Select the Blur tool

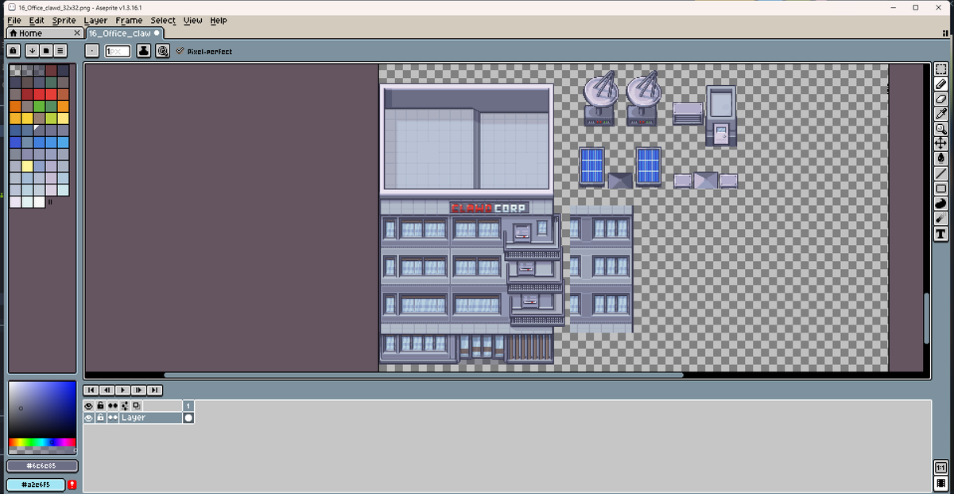click(x=941, y=219)
